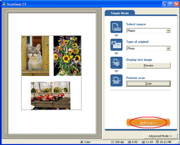Switch to Advanced Mode
Screen dimensions: 180x145
(160, 136)
